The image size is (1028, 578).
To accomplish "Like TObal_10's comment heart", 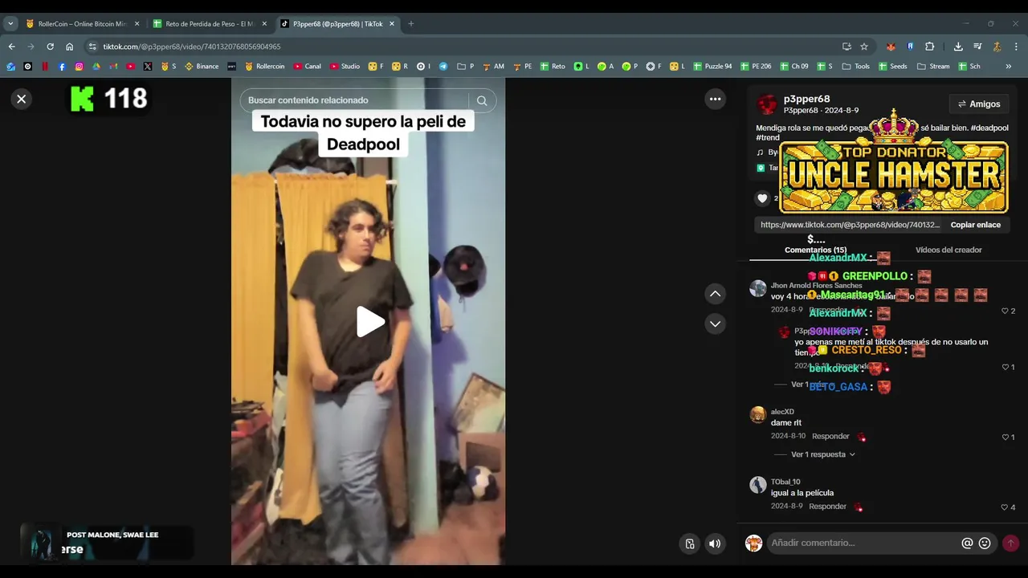I will (x=1005, y=507).
